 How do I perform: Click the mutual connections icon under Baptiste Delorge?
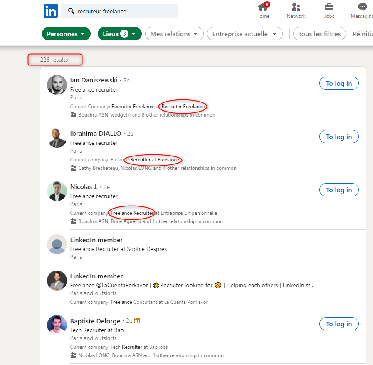coord(74,355)
